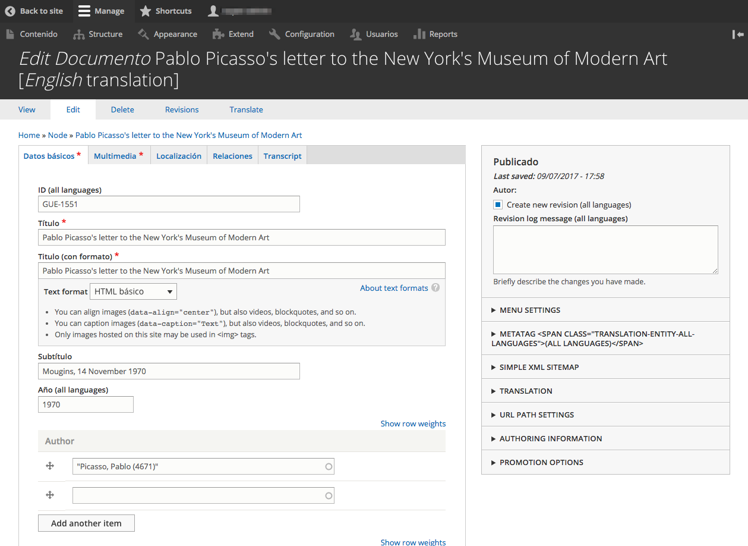Click the Node breadcrumb link
This screenshot has width=748, height=546.
click(x=58, y=135)
